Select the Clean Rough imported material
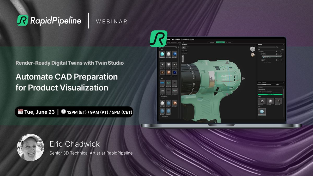Image resolution: width=313 pixels, height=176 pixels. pos(168,112)
